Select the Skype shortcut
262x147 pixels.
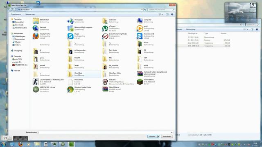pos(70,36)
